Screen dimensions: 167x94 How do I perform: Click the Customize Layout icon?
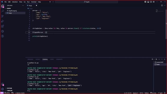click(x=154, y=2)
